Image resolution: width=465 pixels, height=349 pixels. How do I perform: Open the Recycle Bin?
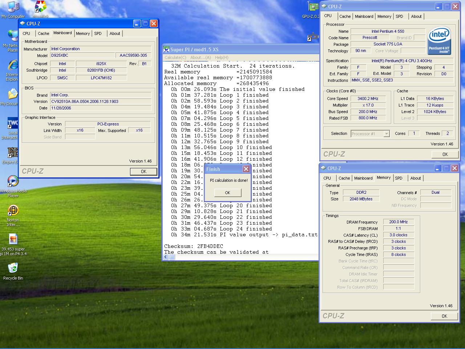[x=13, y=272]
